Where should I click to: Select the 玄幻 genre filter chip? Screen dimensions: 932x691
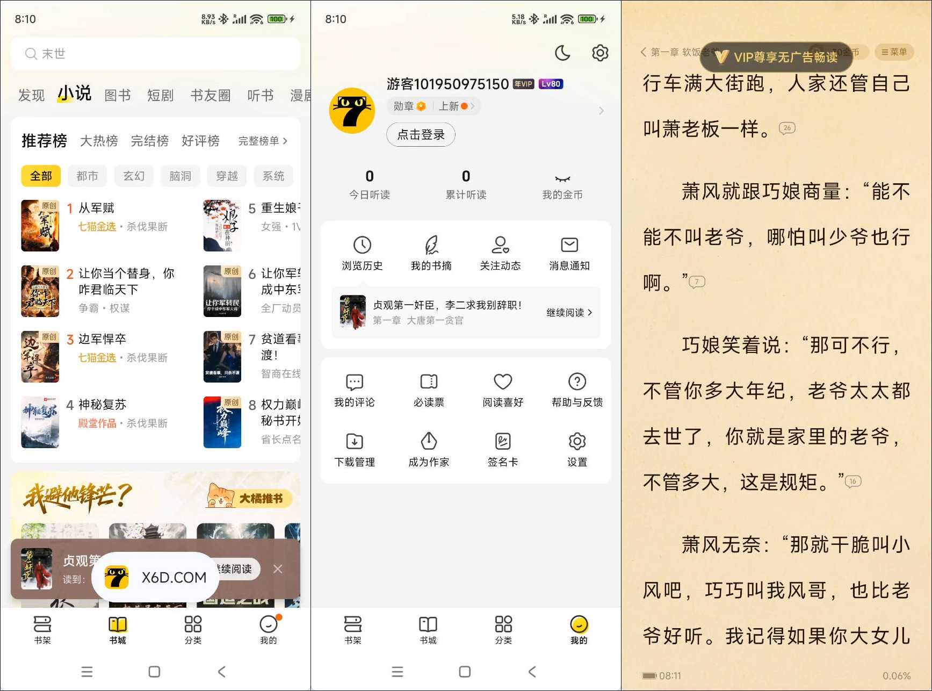tap(134, 176)
